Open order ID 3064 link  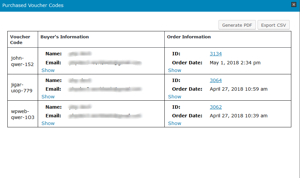click(x=215, y=80)
